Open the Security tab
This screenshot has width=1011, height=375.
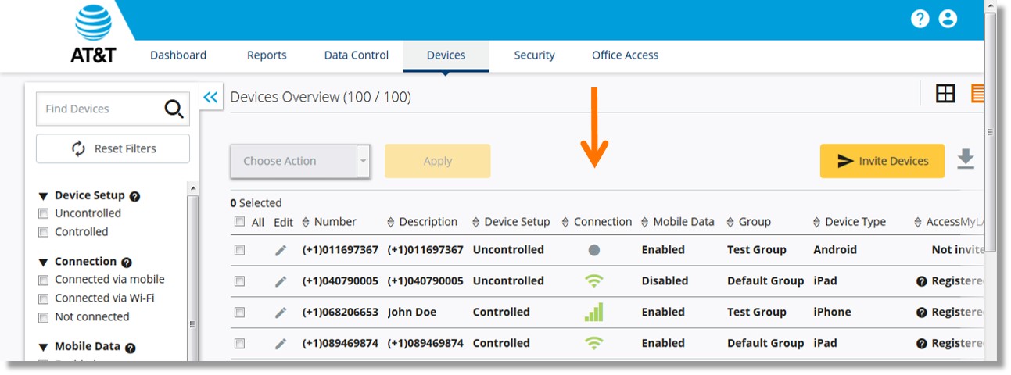pyautogui.click(x=534, y=55)
